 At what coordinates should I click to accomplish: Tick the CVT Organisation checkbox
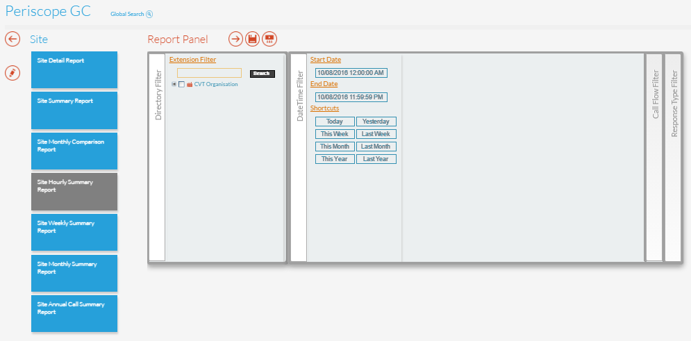tap(181, 85)
